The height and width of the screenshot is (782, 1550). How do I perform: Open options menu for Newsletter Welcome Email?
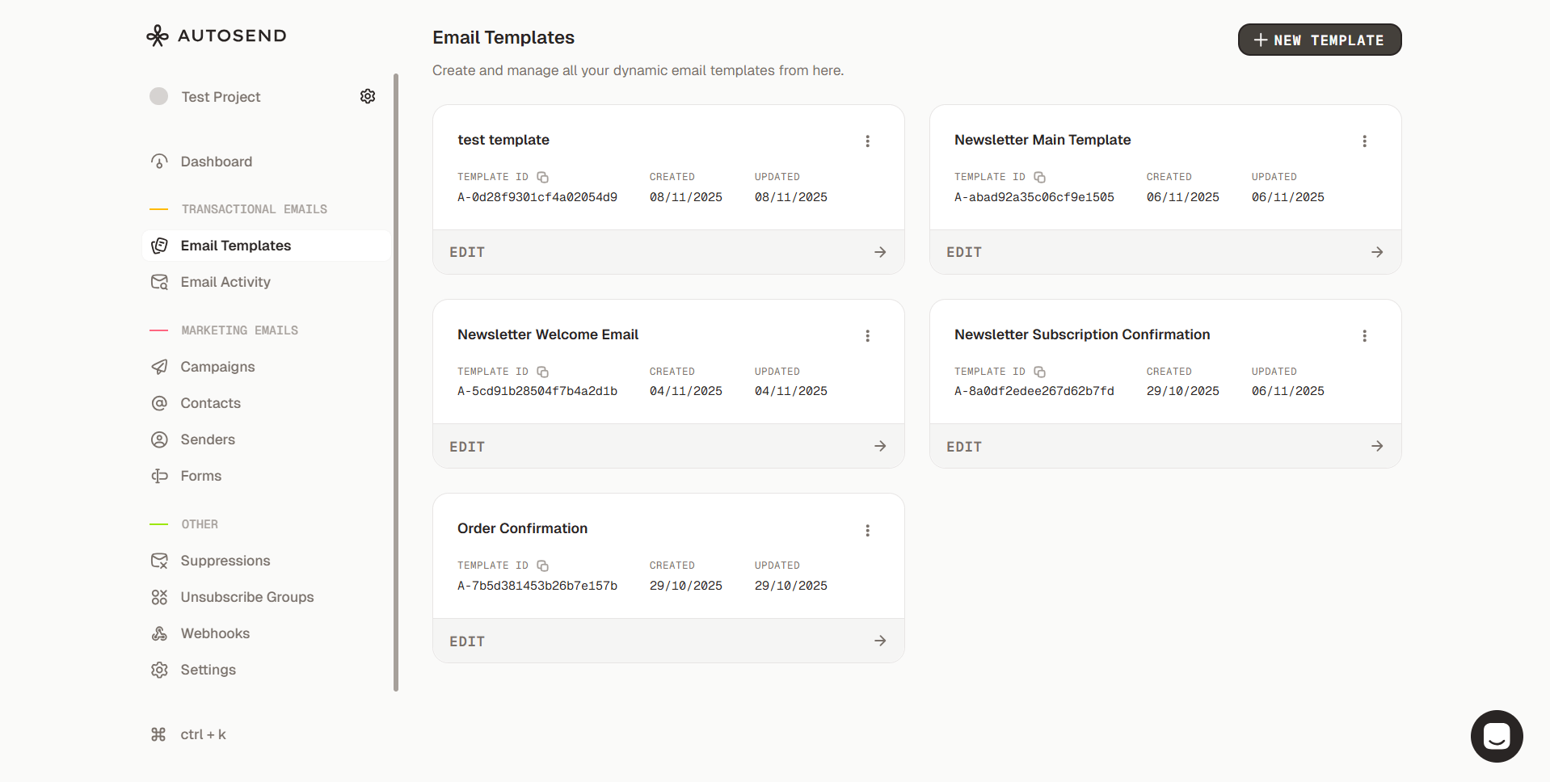click(x=867, y=335)
